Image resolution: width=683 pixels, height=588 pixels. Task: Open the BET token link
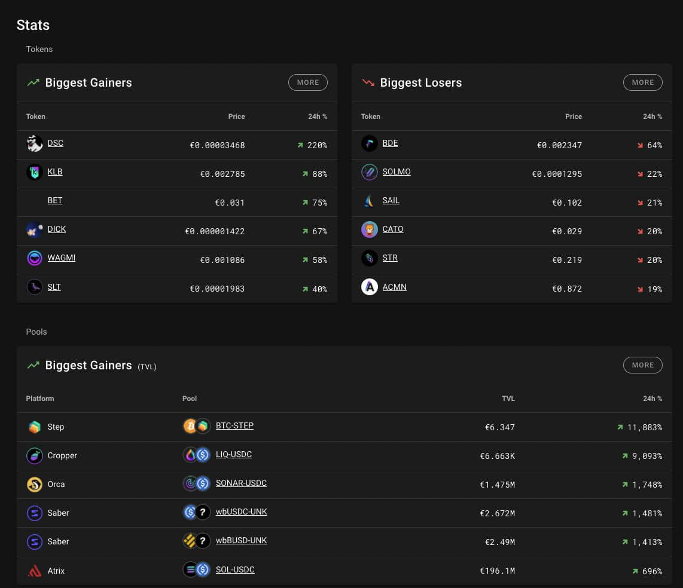pos(55,201)
